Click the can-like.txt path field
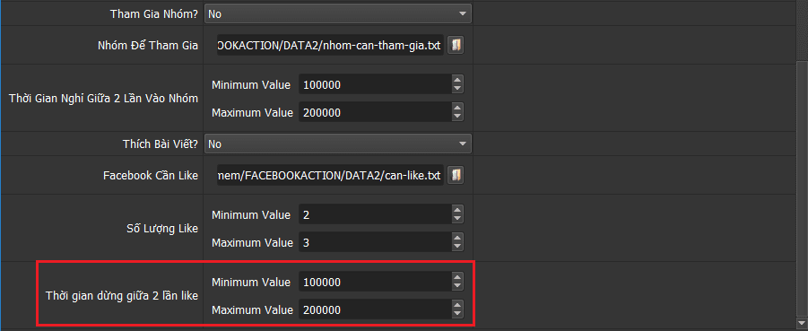This screenshot has width=808, height=331. pos(330,176)
